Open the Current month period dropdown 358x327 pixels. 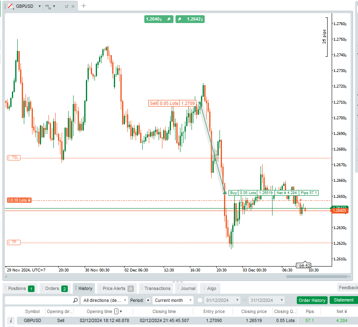(172, 300)
